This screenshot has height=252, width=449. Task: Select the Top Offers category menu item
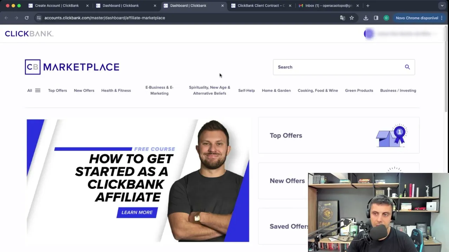point(58,90)
